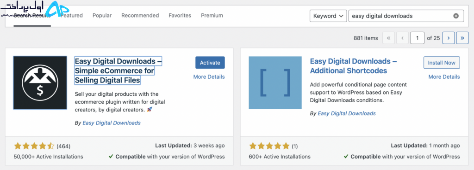Jump to last results page arrow

click(462, 38)
